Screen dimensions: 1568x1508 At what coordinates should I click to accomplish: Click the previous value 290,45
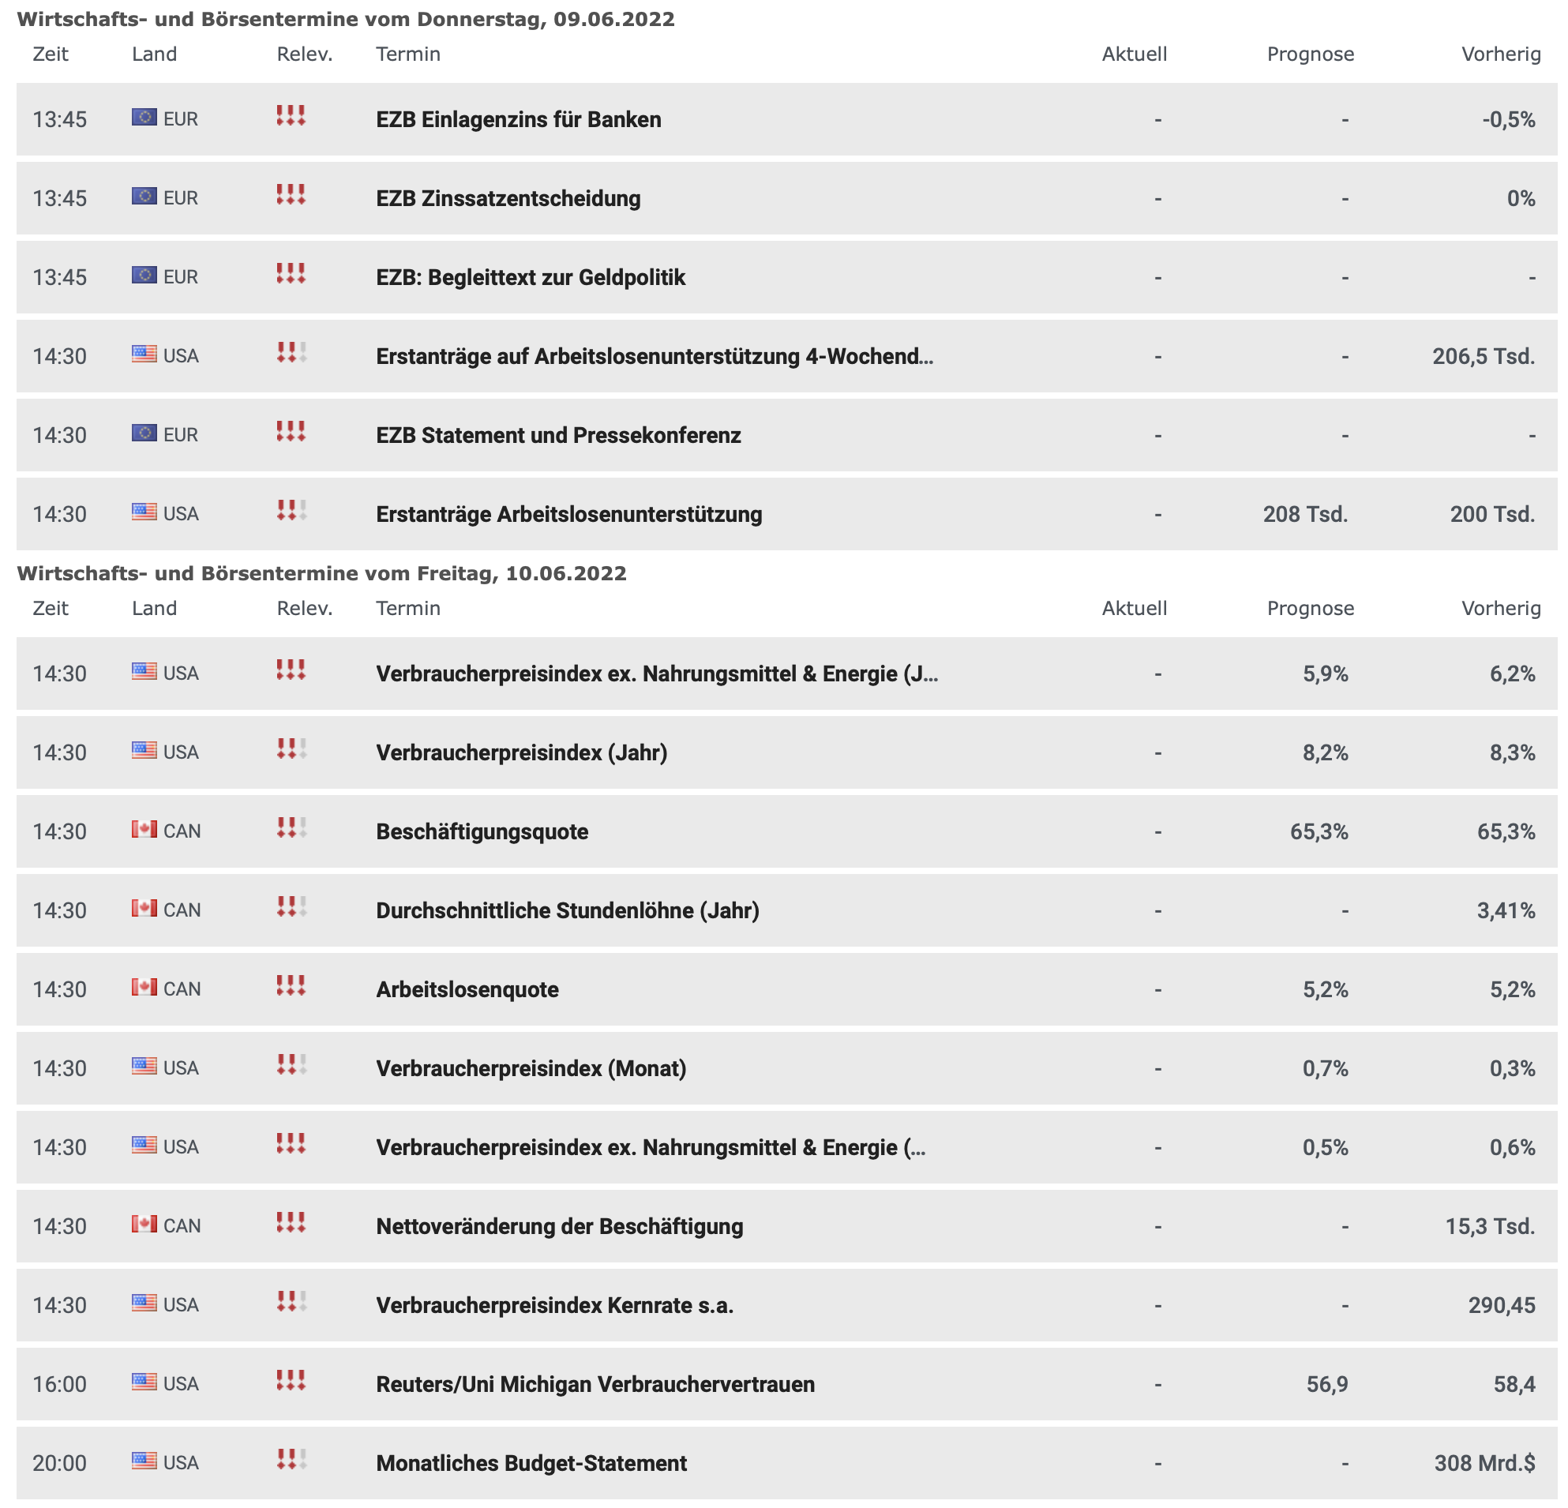[1502, 1306]
